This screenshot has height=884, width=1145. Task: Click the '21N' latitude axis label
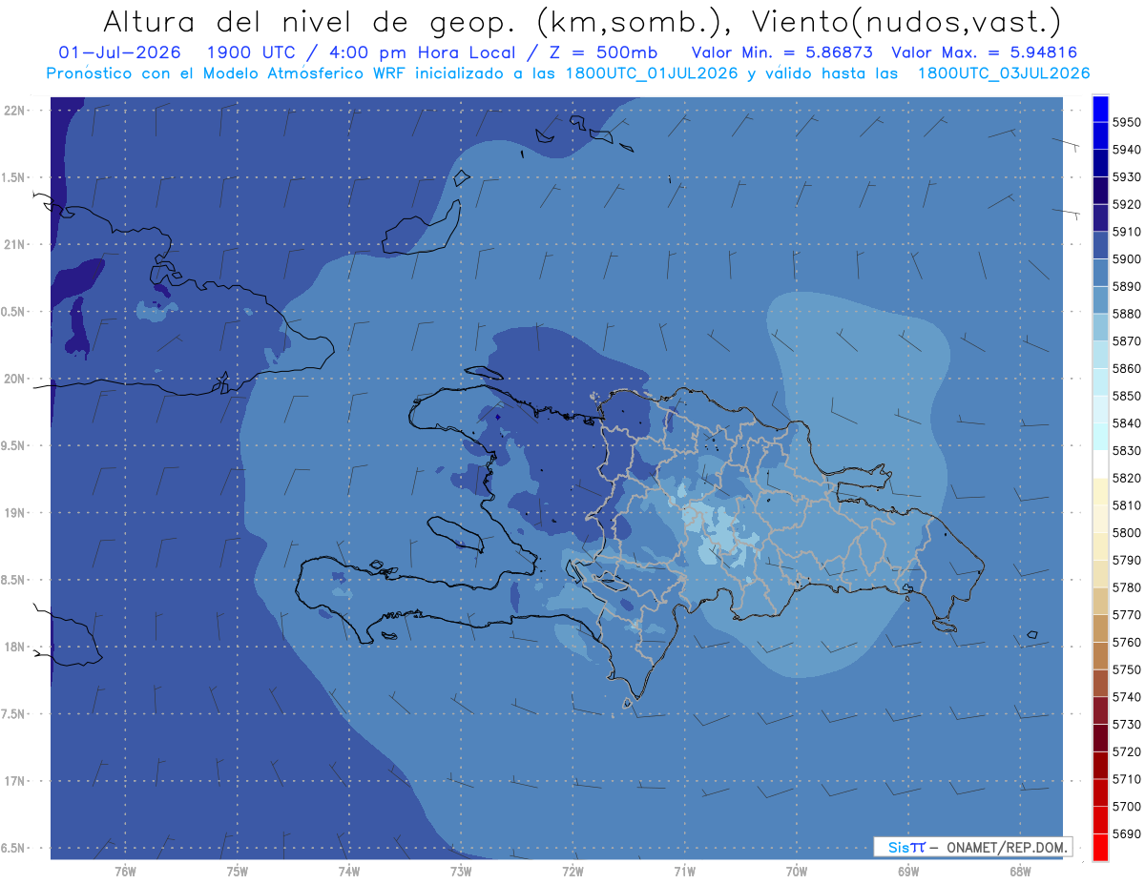[13, 244]
